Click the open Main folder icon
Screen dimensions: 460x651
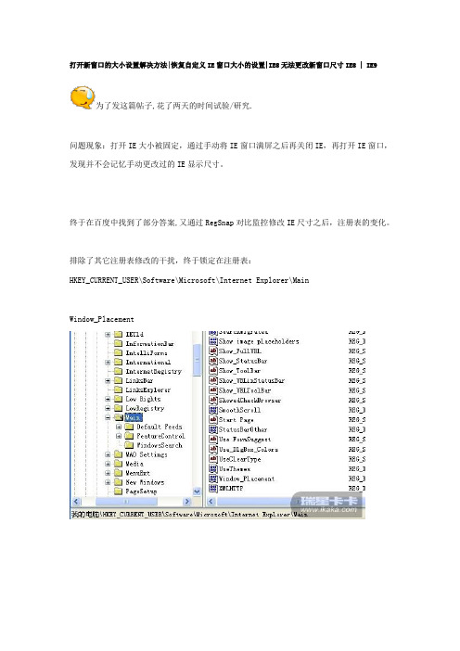119,417
